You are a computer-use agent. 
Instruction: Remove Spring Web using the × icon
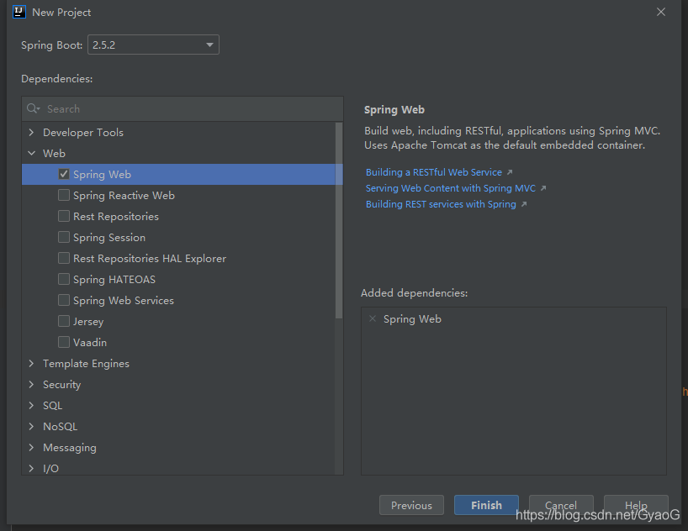coord(373,318)
